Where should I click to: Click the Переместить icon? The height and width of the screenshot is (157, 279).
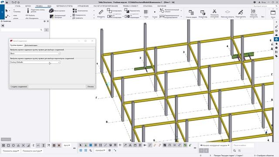127,10
